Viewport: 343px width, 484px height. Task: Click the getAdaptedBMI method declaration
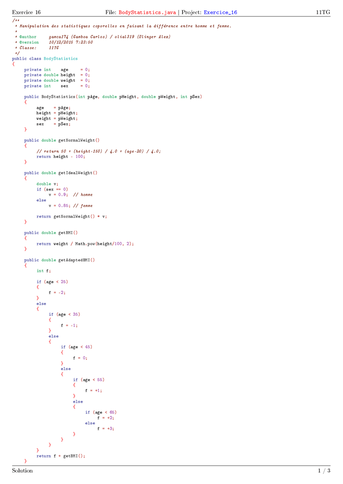coord(60,260)
